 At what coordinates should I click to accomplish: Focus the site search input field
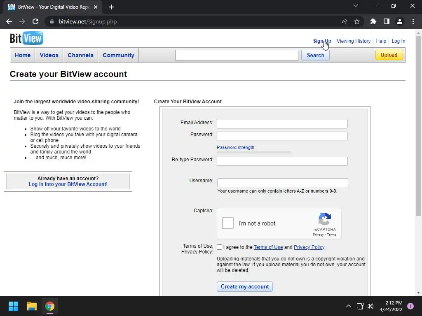point(237,55)
